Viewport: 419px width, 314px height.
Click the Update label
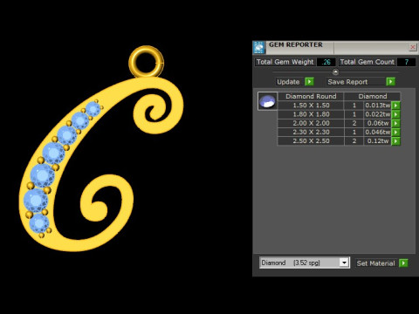pos(288,82)
